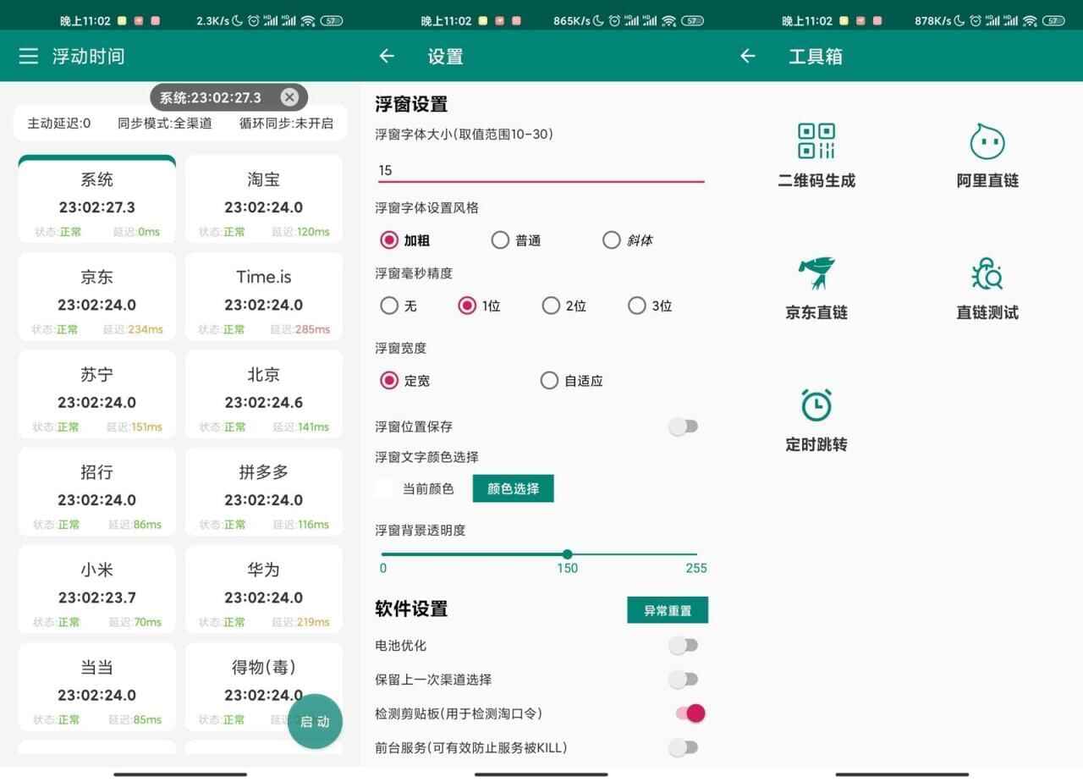The image size is (1083, 782).
Task: Select the 小米 time source card
Action: tap(96, 590)
